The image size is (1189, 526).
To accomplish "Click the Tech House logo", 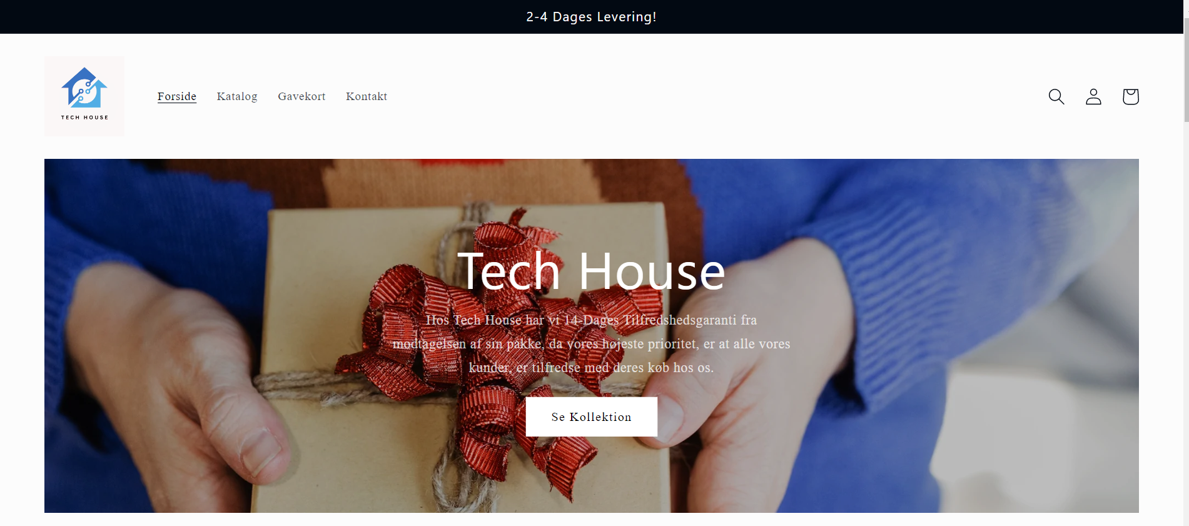I will (84, 96).
